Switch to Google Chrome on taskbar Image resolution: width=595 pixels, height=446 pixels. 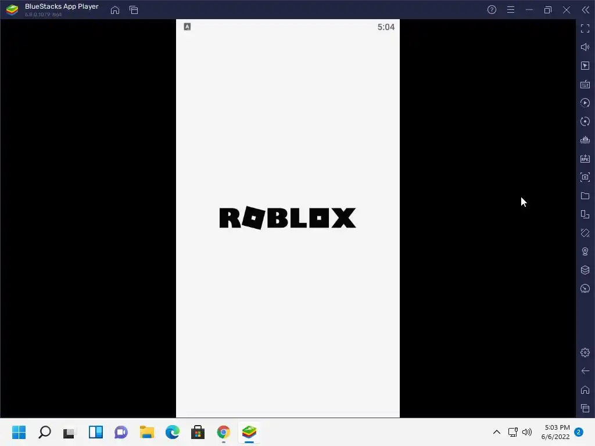(224, 432)
